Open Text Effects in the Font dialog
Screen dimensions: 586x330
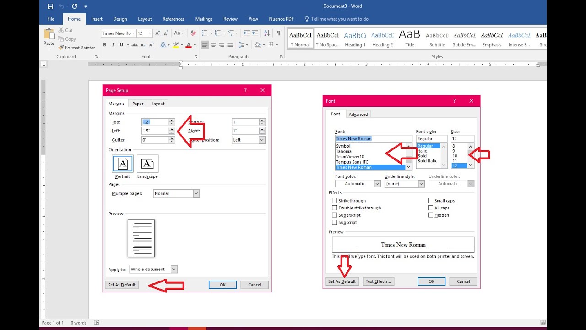pyautogui.click(x=378, y=281)
